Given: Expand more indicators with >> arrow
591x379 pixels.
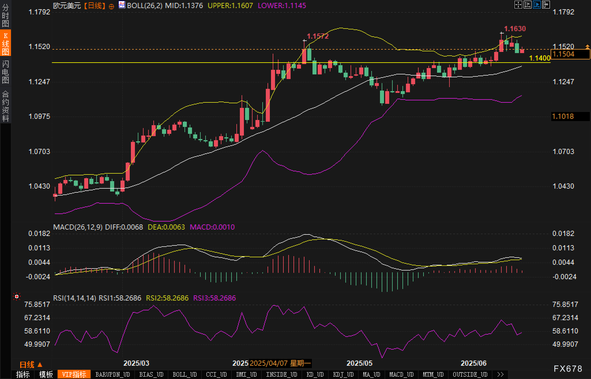Looking at the screenshot, I should pos(500,374).
